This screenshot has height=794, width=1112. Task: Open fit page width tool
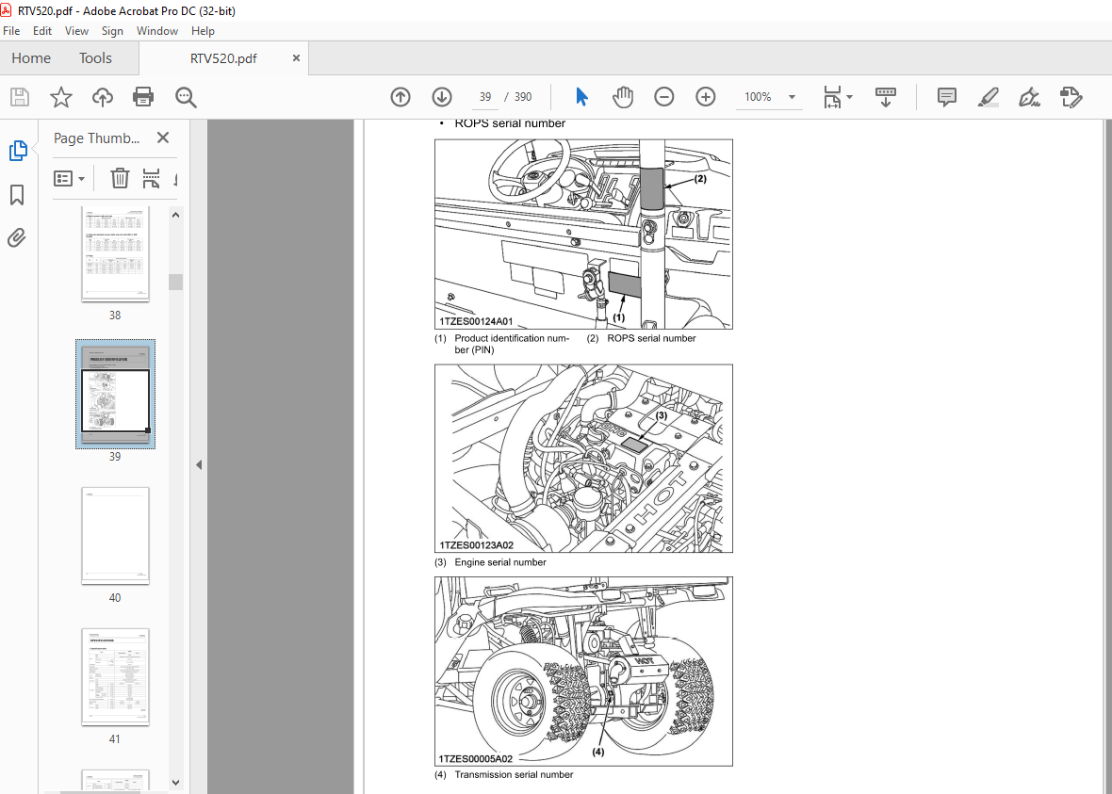point(832,97)
